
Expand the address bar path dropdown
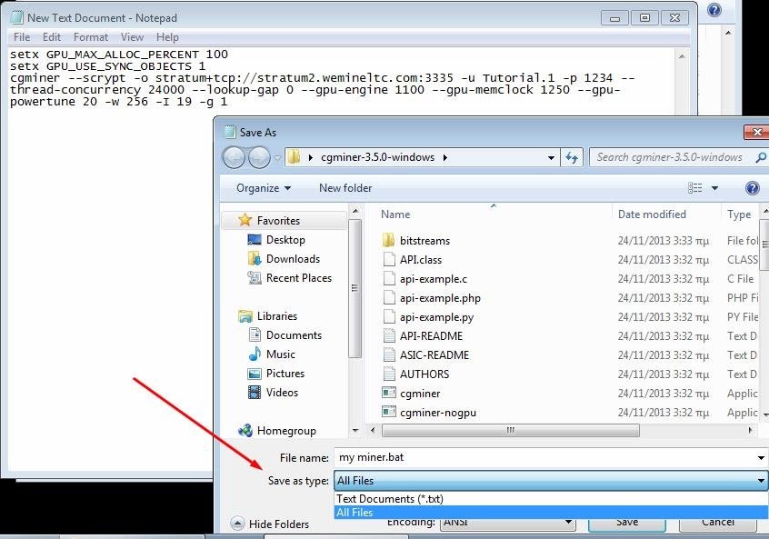point(551,158)
